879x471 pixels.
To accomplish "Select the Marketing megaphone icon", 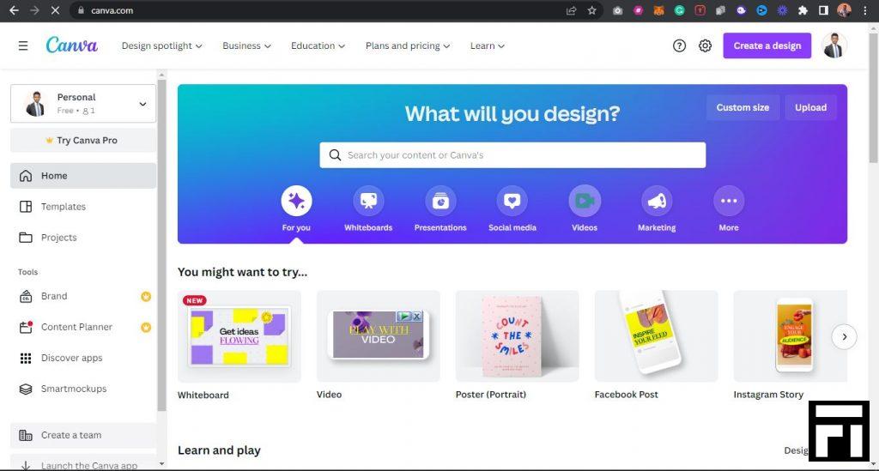I will point(657,201).
